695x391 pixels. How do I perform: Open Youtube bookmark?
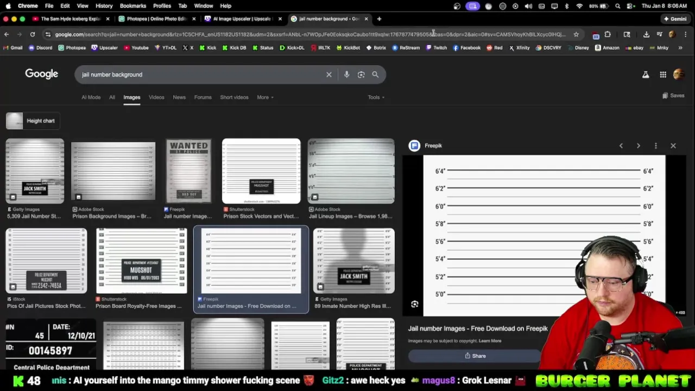tap(136, 48)
